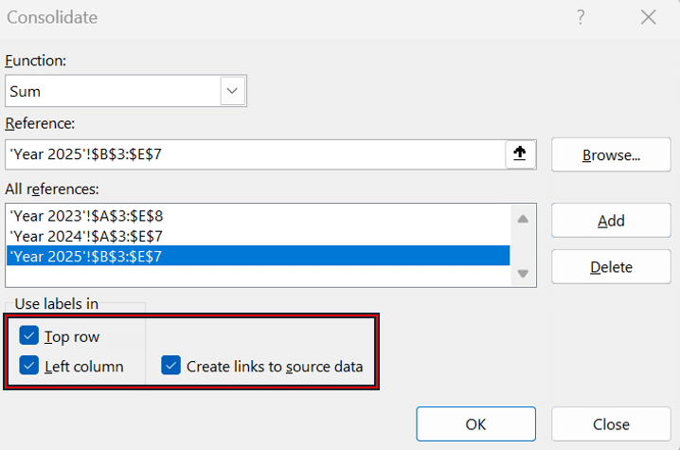
Task: Click the Sum function combo box
Action: tap(112, 91)
